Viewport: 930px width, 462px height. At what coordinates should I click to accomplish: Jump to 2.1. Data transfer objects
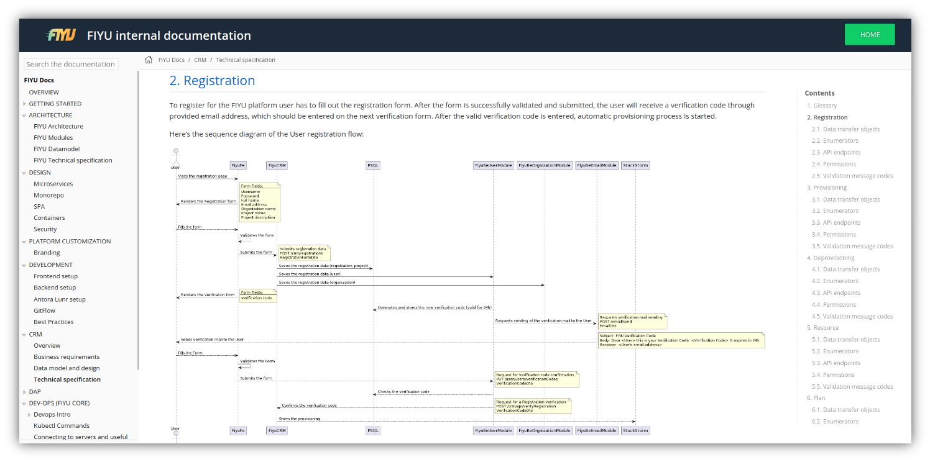(845, 129)
